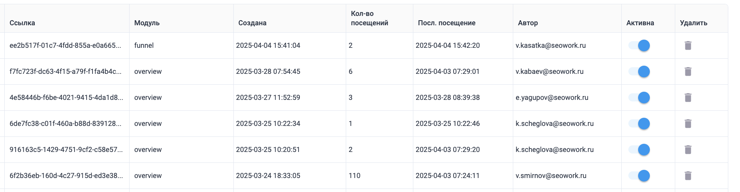Viewport: 740px width, 192px height.
Task: Delete link 6de7fc38 using trash icon
Action: (x=688, y=124)
